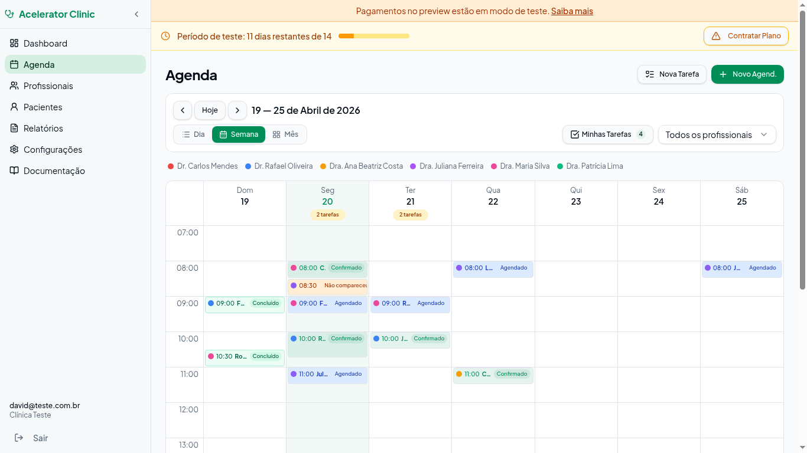Open the Todos os profissionais dropdown
807x453 pixels.
click(717, 134)
